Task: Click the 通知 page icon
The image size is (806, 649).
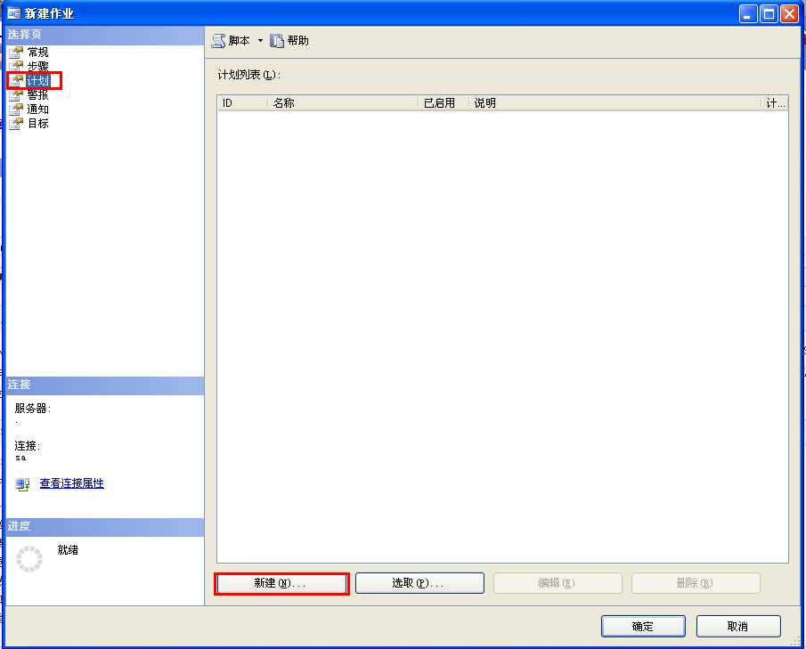Action: (x=16, y=110)
